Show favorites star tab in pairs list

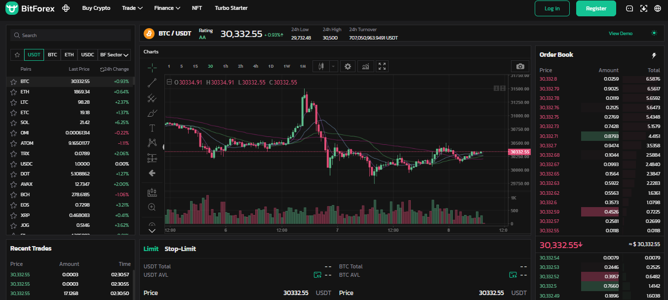(x=17, y=55)
